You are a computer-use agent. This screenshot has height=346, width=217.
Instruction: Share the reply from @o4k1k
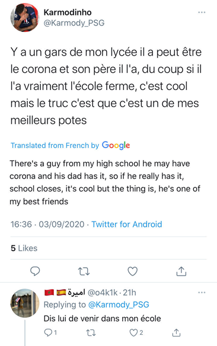[x=176, y=332]
